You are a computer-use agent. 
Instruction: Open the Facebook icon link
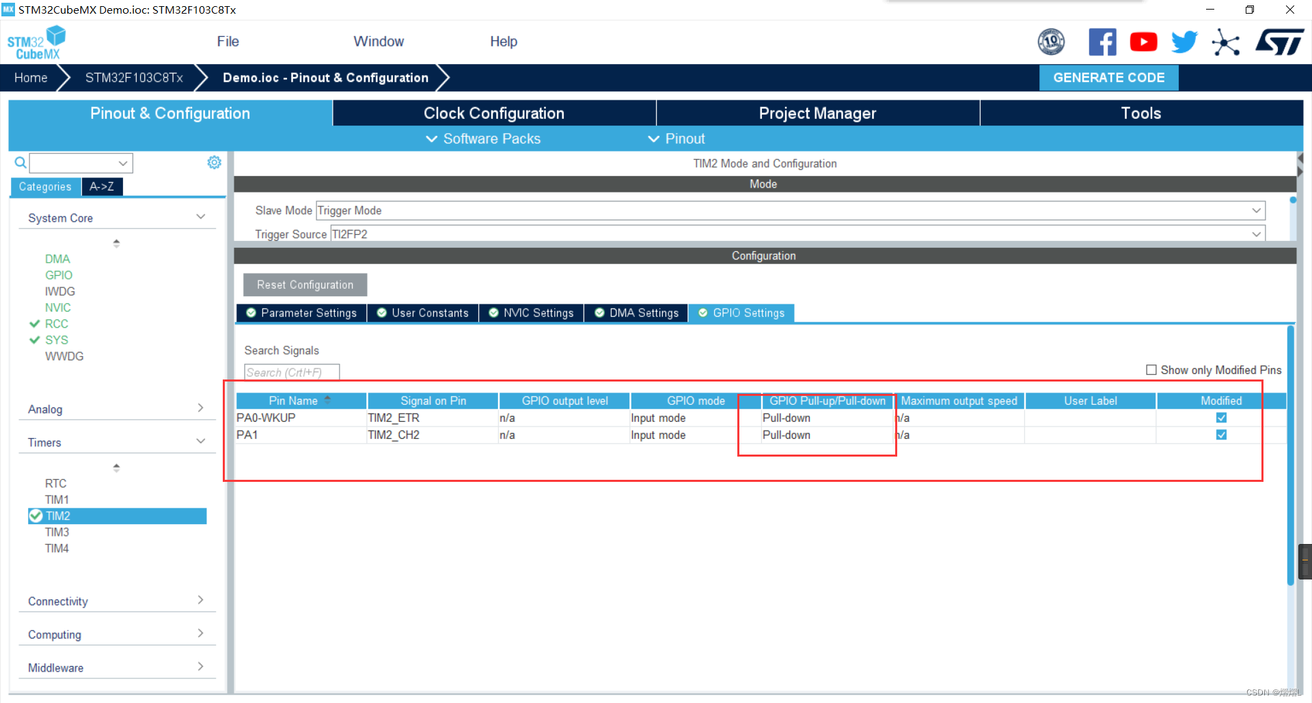[1102, 42]
